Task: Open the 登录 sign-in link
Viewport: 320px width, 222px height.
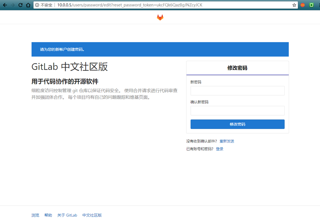Action: pos(220,149)
